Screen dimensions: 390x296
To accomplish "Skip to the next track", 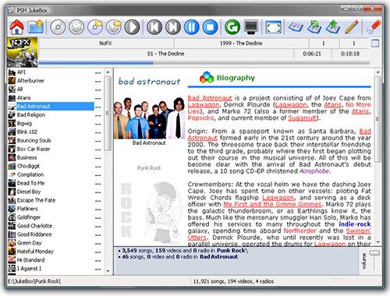I will tap(173, 27).
